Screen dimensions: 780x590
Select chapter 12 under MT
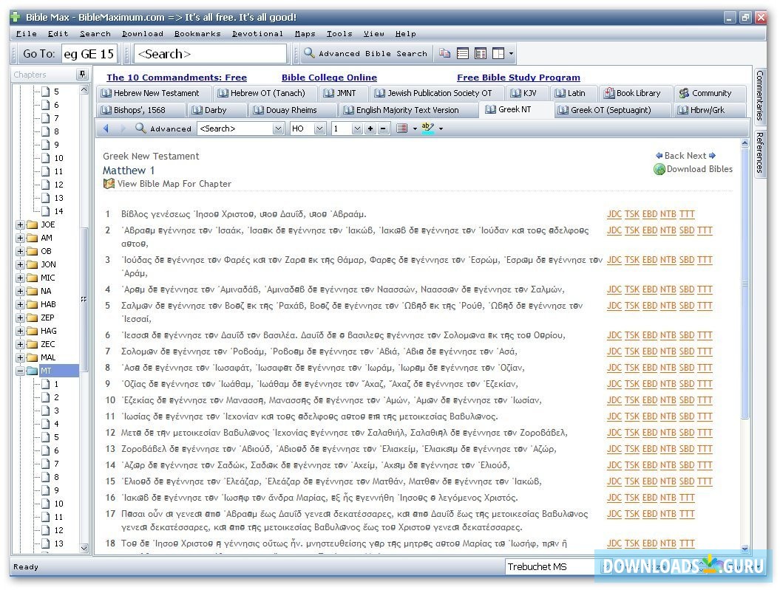tap(52, 530)
